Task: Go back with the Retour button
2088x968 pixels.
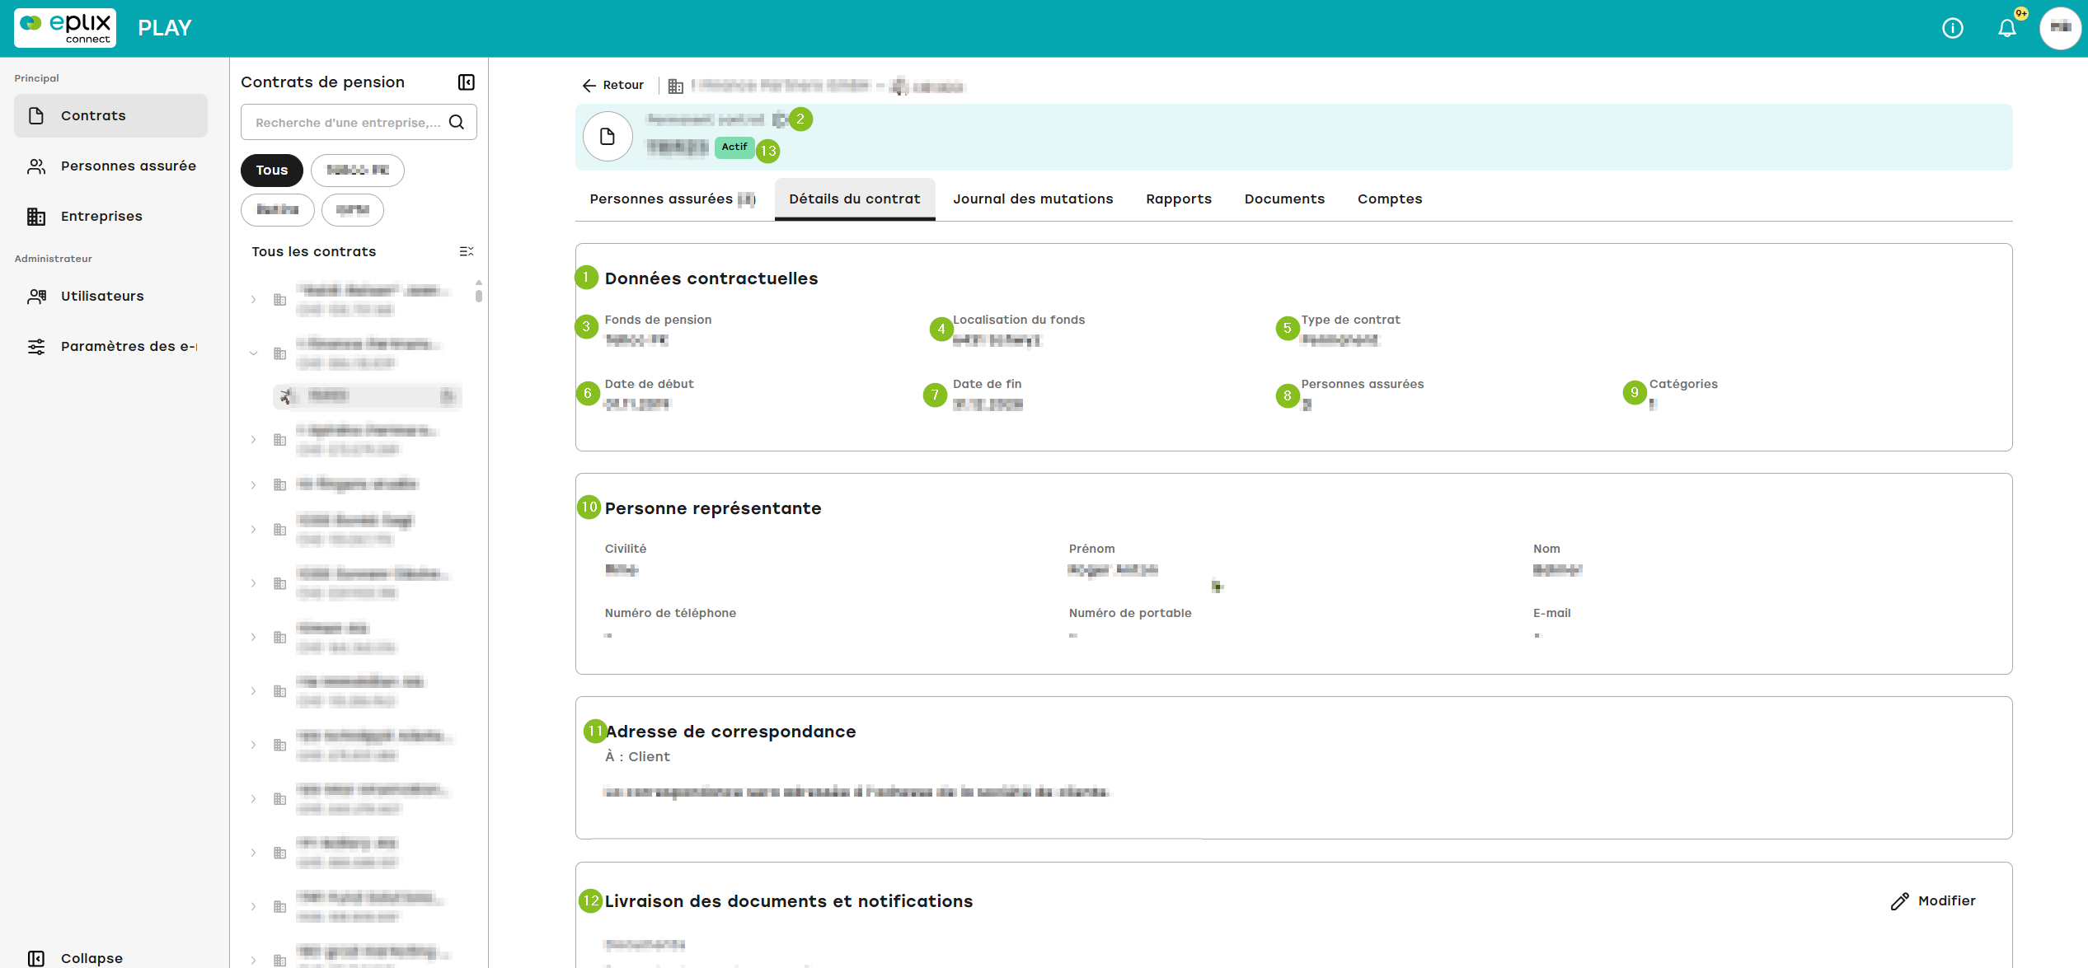Action: [x=613, y=85]
